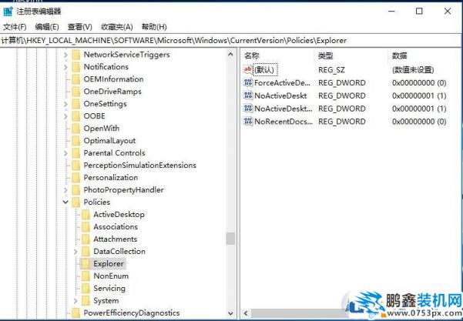
Task: Click the registry path address bar
Action: pyautogui.click(x=230, y=41)
